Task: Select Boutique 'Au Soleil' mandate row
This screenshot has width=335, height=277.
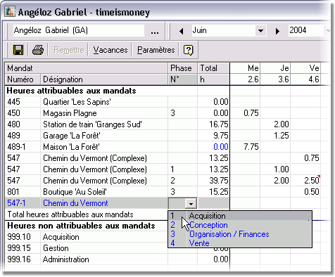Action: [x=117, y=192]
